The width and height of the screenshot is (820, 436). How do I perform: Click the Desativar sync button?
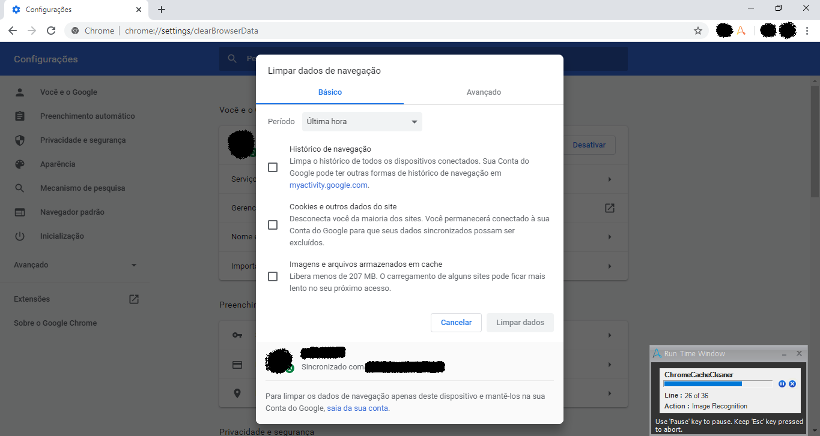coord(589,145)
